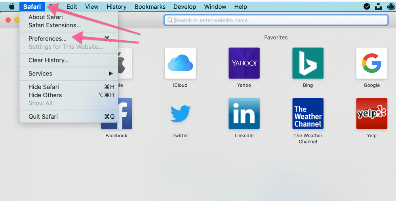
Task: Open the iCloud favorite
Action: [180, 63]
